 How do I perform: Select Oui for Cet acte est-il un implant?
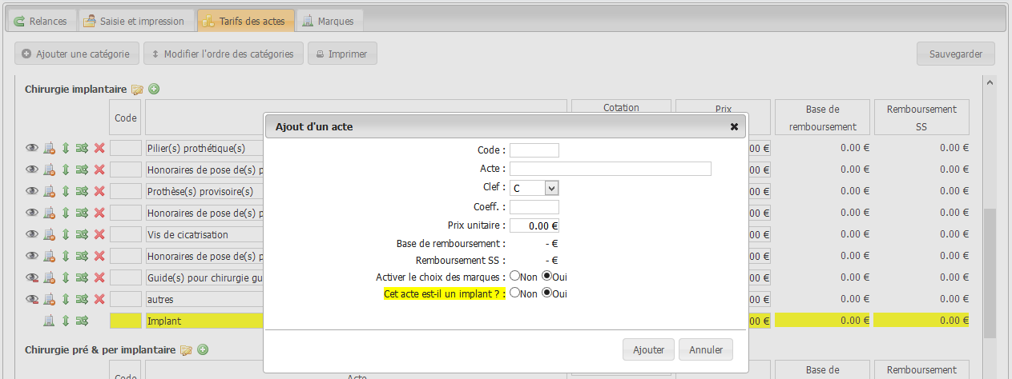[x=547, y=293]
